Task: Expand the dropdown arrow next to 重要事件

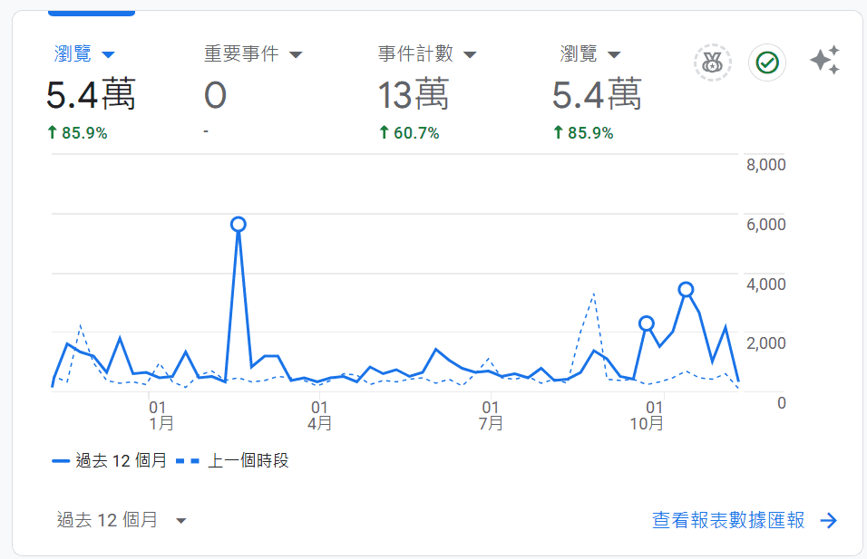Action: [x=295, y=54]
